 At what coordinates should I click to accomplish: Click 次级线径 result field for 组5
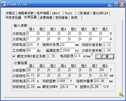(x=73, y=75)
